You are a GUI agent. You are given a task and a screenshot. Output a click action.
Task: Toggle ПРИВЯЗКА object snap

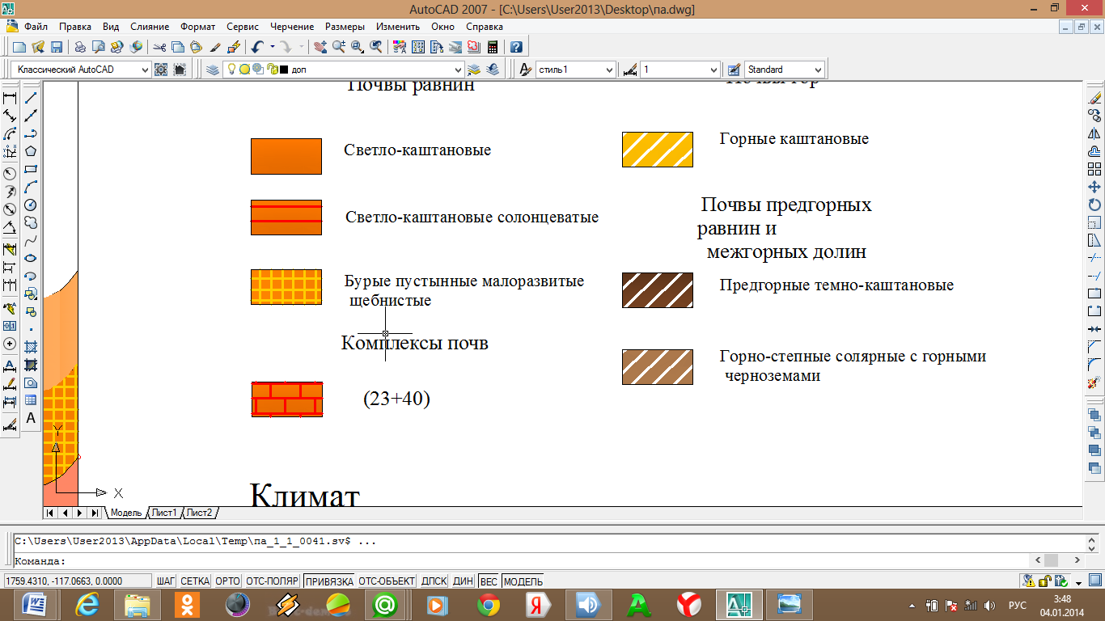329,581
